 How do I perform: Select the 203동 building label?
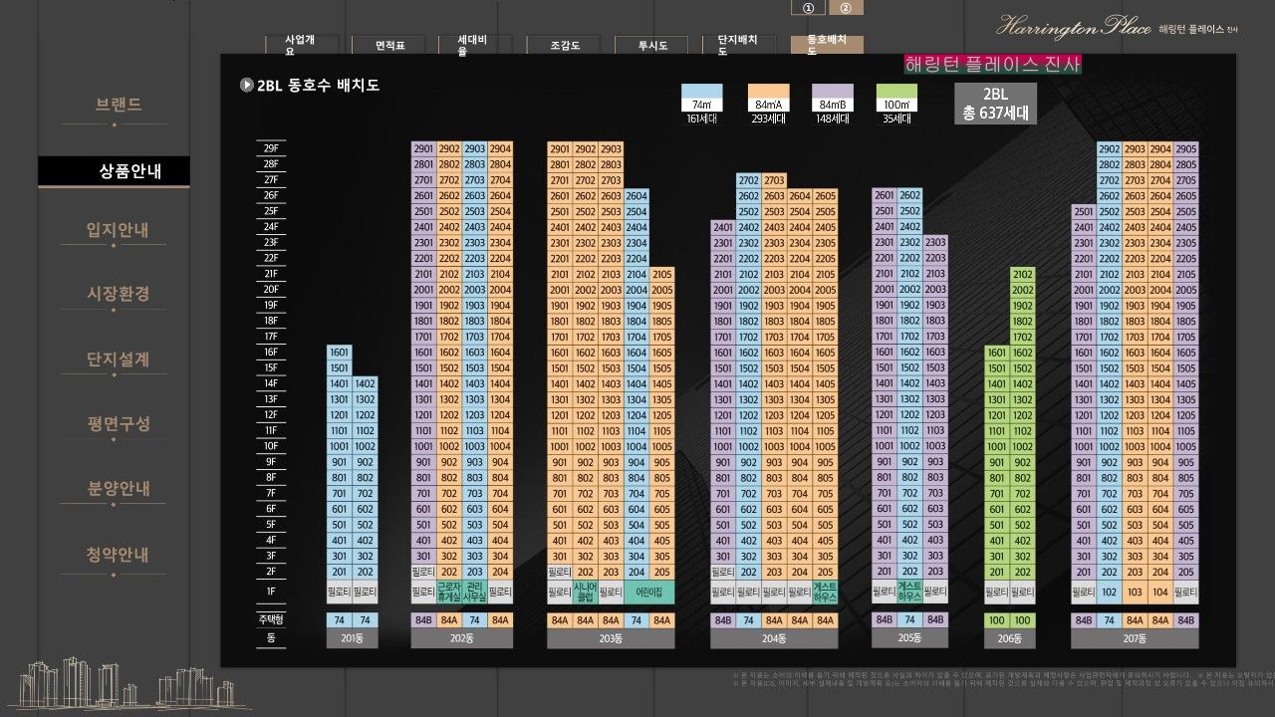pyautogui.click(x=611, y=638)
